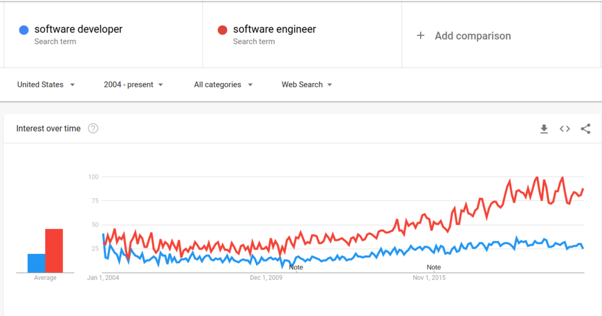The width and height of the screenshot is (602, 316).
Task: Open the country filter showing United States
Action: pyautogui.click(x=40, y=85)
